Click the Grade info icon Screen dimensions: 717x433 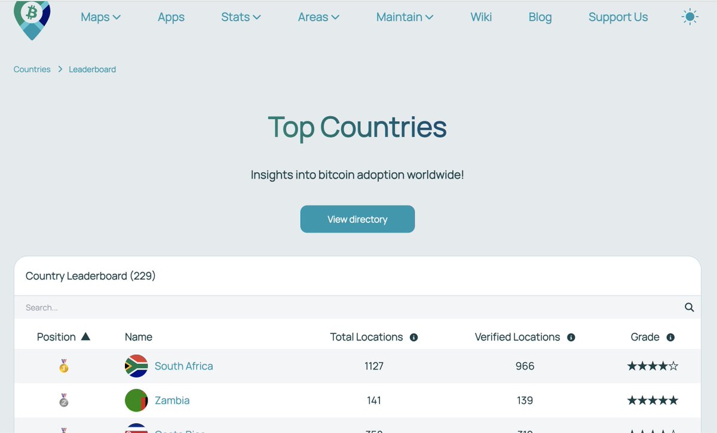click(x=670, y=337)
